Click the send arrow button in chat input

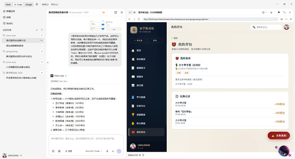pyautogui.click(x=119, y=151)
